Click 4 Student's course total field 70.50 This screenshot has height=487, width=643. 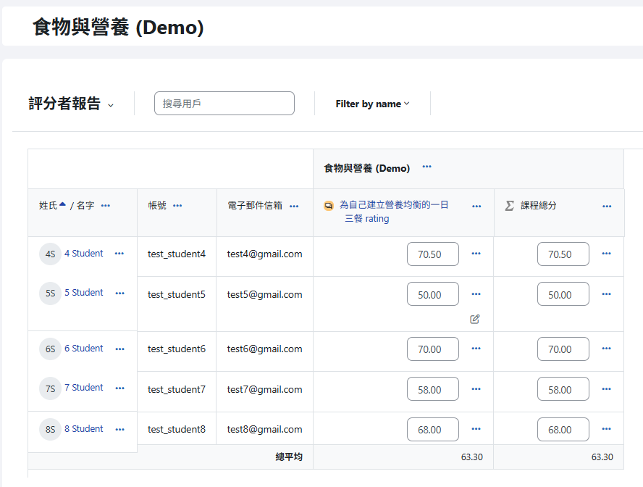tap(563, 254)
